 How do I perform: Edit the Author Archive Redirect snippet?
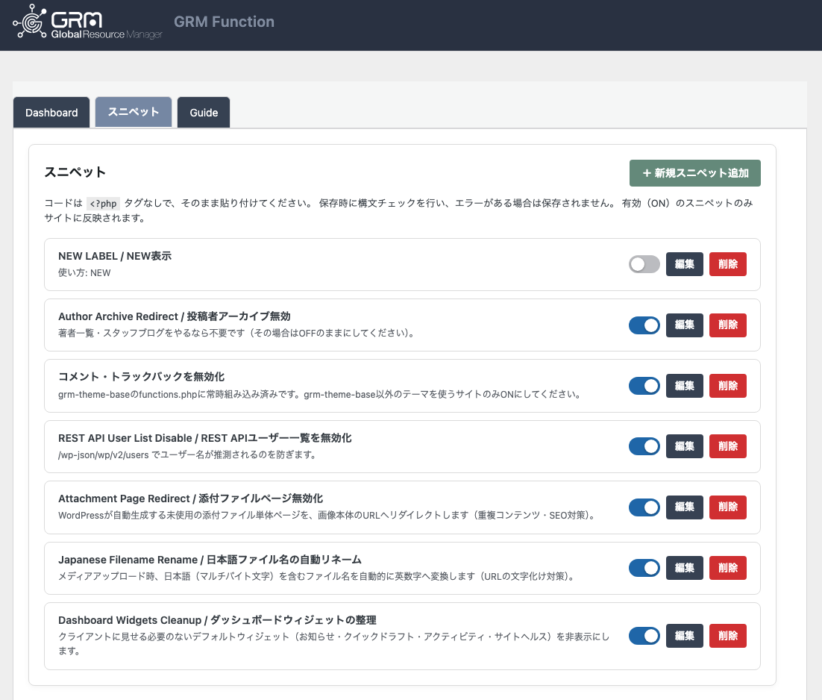[685, 325]
